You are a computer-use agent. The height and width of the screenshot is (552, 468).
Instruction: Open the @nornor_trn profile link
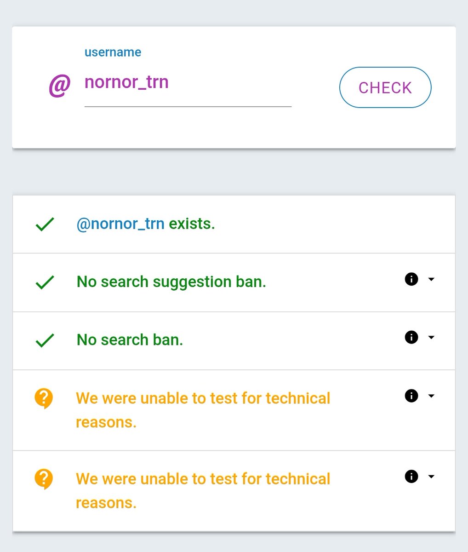(120, 224)
